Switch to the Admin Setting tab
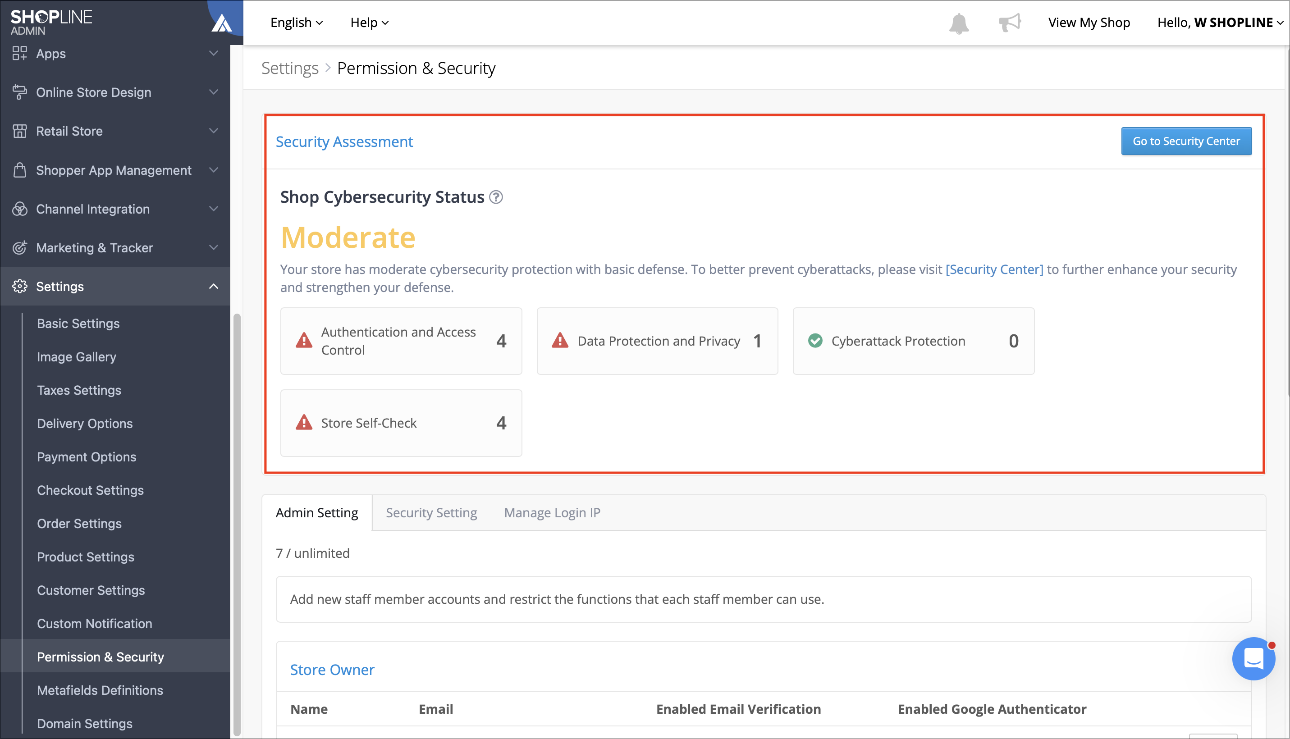 pos(317,513)
